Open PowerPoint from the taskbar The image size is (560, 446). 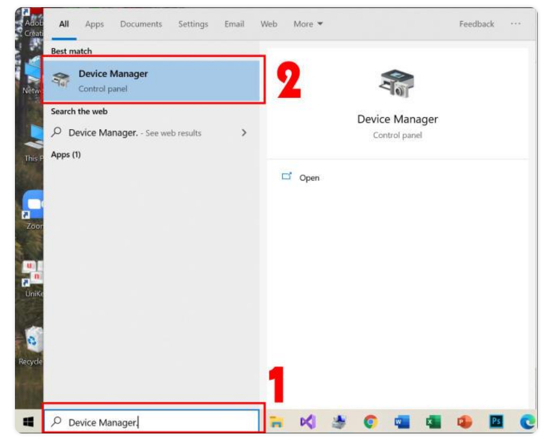click(x=464, y=422)
